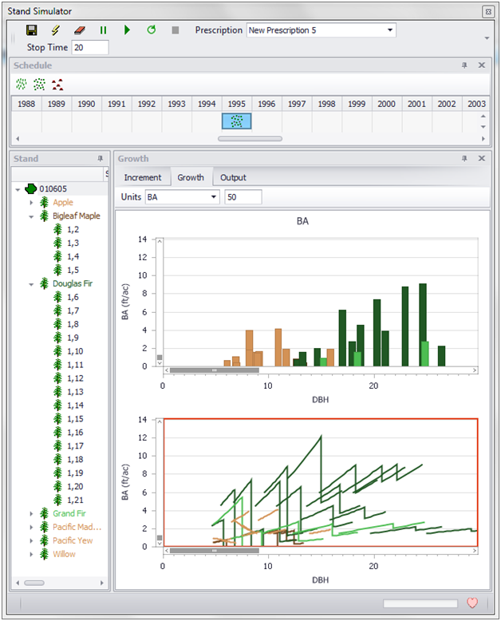Click the tree icon beside Grand Fir

[x=45, y=513]
